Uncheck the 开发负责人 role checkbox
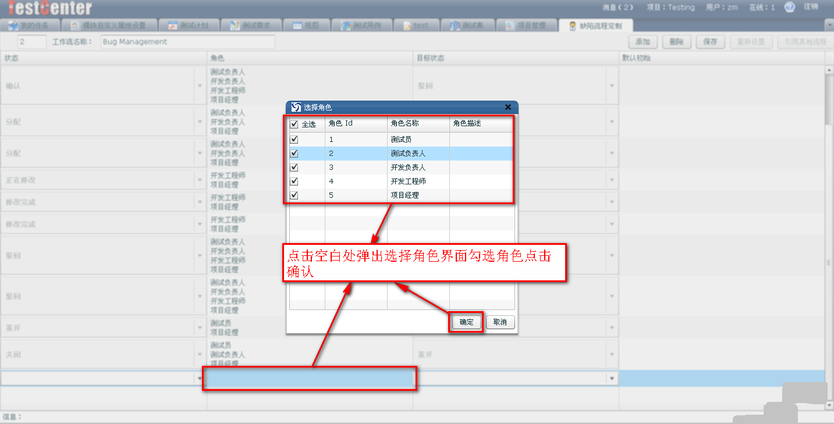Screen dimensions: 834x424 294,168
